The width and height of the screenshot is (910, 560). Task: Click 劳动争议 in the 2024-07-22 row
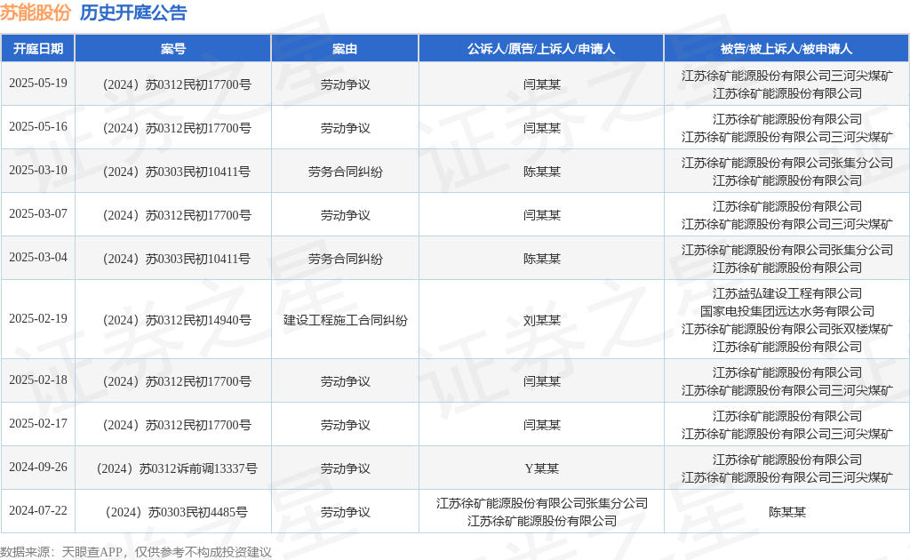click(x=346, y=512)
